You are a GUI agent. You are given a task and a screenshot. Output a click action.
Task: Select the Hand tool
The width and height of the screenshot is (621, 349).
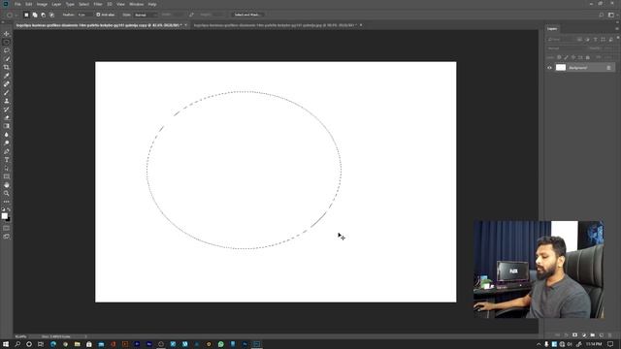tap(7, 185)
